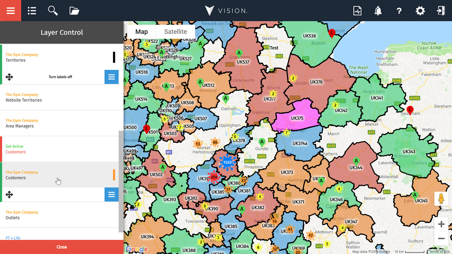Click the UK382 territory label
Viewport: 452px width, 254px height.
[258, 208]
